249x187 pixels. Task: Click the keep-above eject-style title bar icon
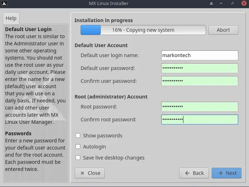point(211,3)
